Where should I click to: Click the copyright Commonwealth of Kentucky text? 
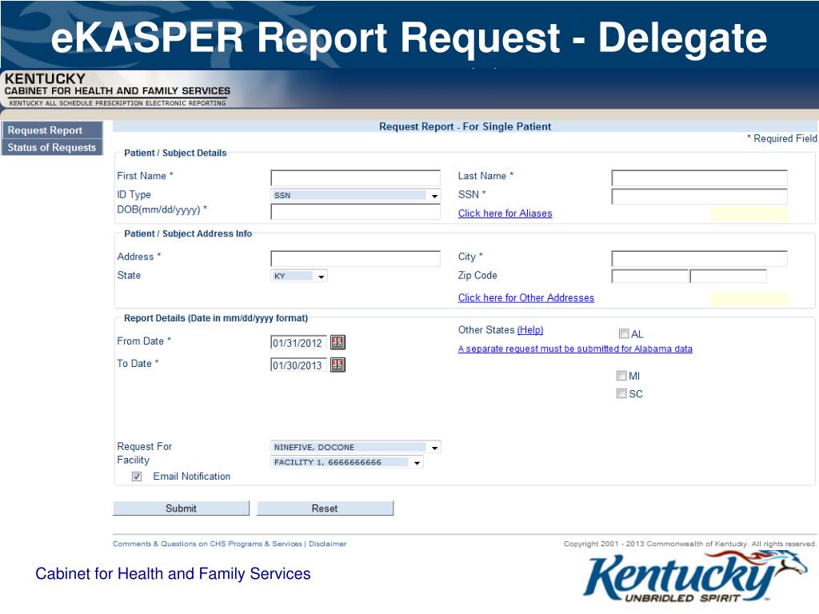[x=690, y=544]
